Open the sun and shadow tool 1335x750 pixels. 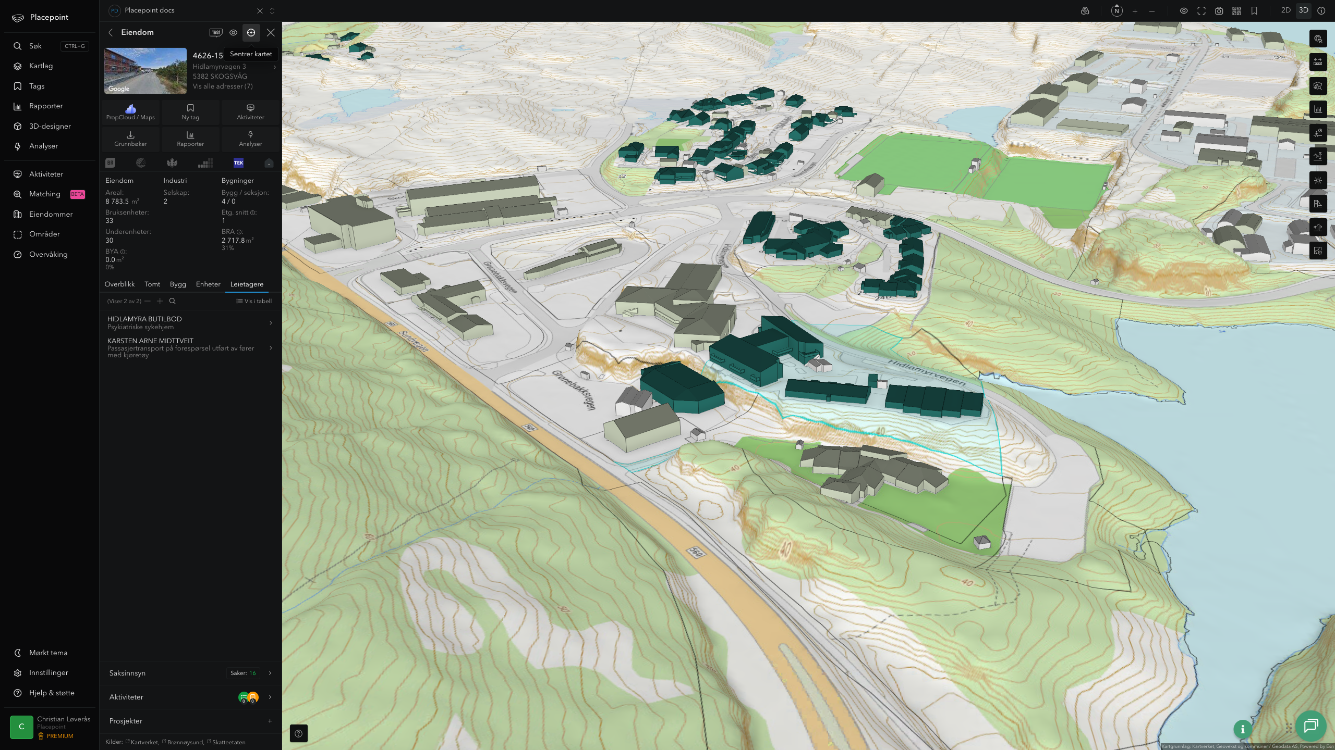(1318, 180)
